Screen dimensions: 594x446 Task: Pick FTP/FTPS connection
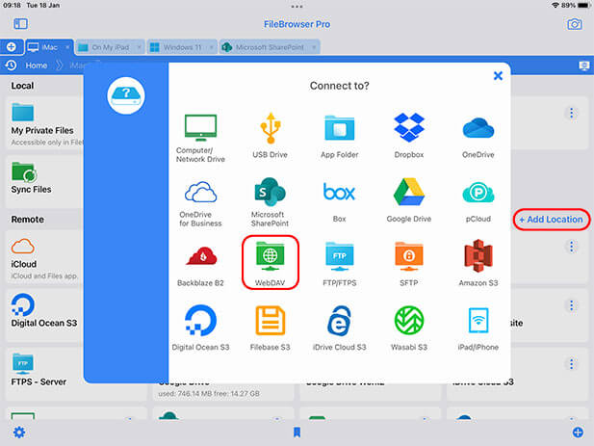[340, 264]
